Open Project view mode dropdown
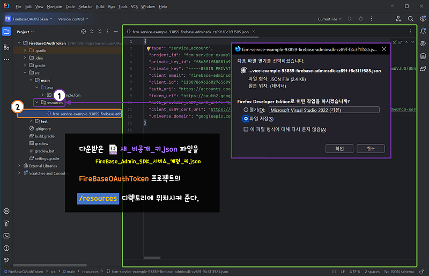 (25, 32)
